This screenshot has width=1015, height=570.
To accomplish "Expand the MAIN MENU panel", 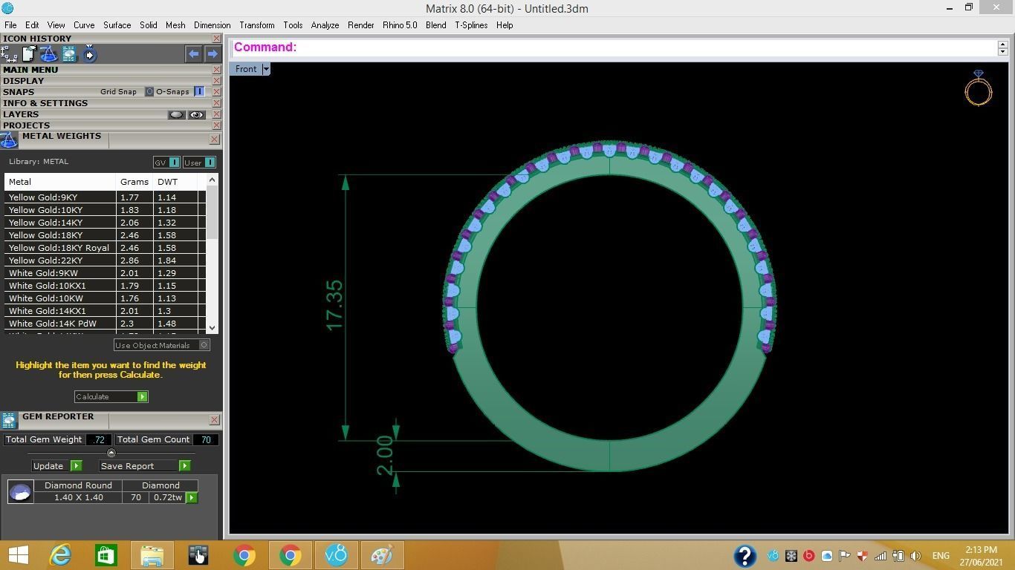I will 30,70.
